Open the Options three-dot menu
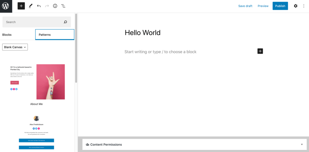This screenshot has width=309, height=152. pos(304,6)
